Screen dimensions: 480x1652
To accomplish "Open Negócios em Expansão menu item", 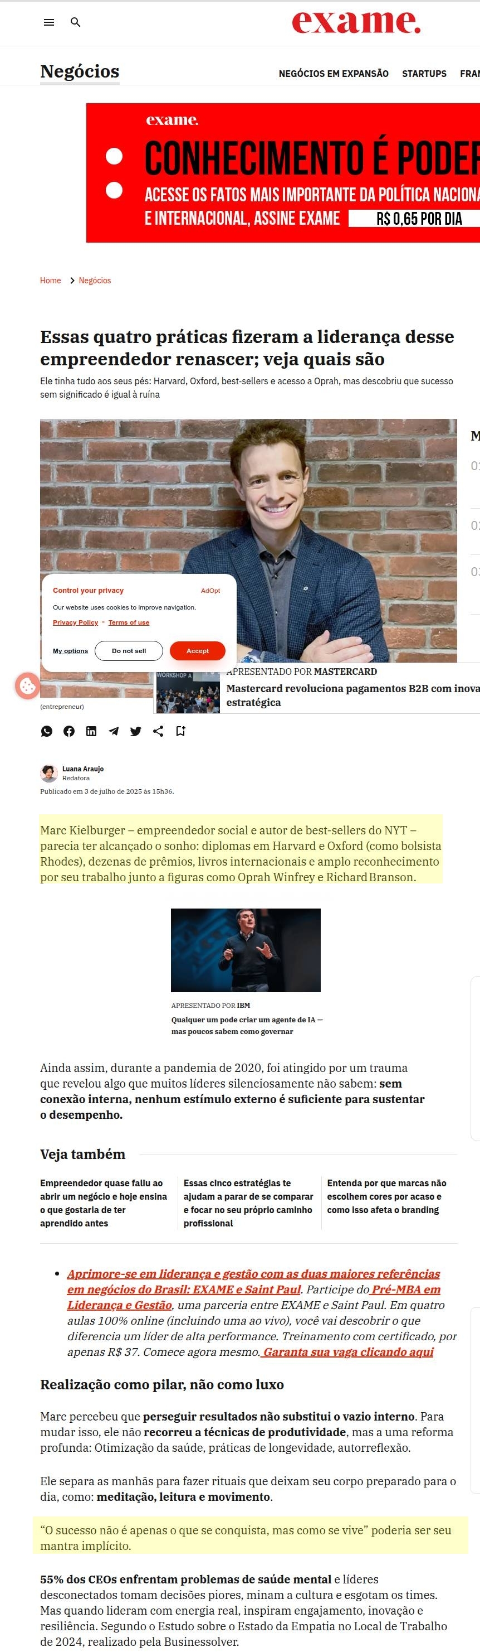I will 334,74.
